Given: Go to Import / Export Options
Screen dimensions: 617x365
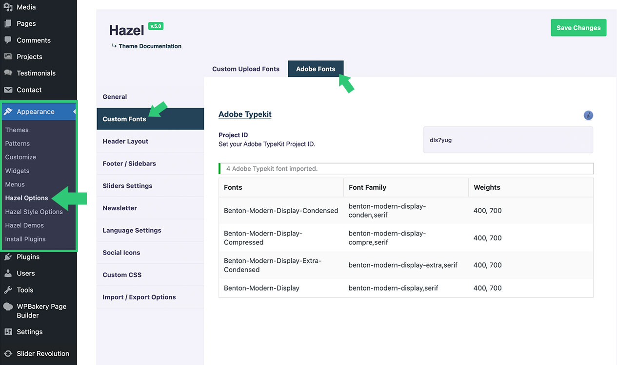Looking at the screenshot, I should click(139, 297).
